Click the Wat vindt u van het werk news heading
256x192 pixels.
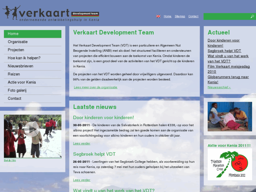click(x=114, y=190)
